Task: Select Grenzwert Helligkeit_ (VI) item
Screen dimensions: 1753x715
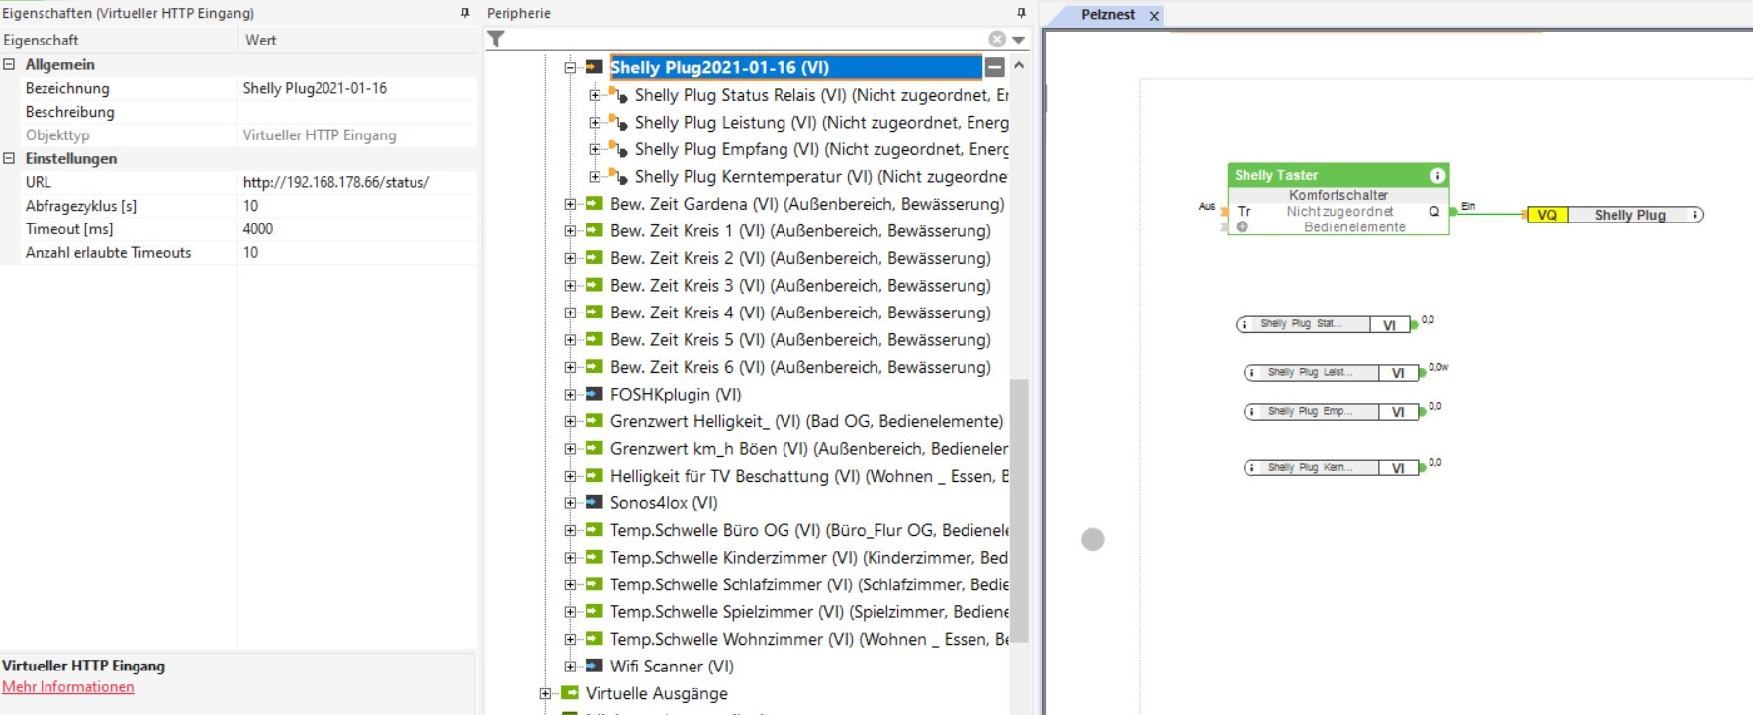Action: click(x=806, y=421)
